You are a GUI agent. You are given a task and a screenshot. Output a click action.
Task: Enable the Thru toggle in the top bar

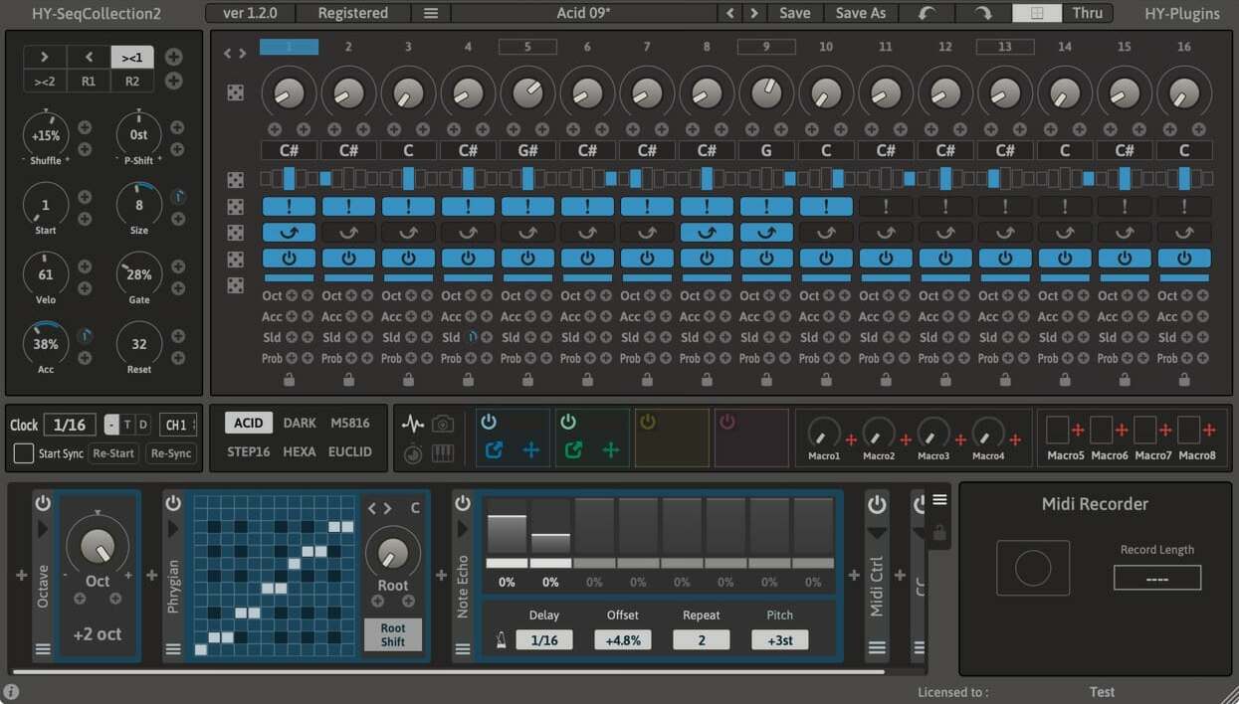(1087, 13)
